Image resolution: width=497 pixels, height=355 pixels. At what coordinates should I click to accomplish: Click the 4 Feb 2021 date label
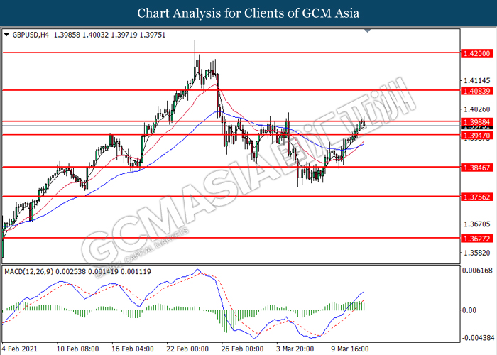19,349
